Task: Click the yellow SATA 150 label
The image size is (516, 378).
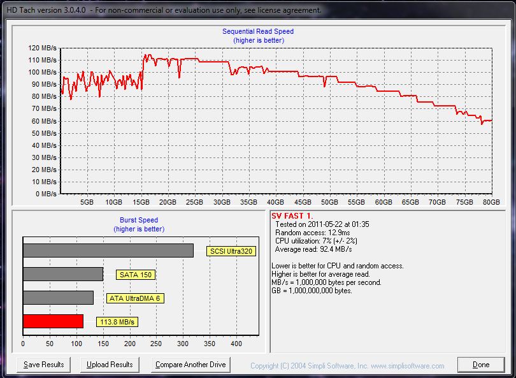Action: point(136,275)
